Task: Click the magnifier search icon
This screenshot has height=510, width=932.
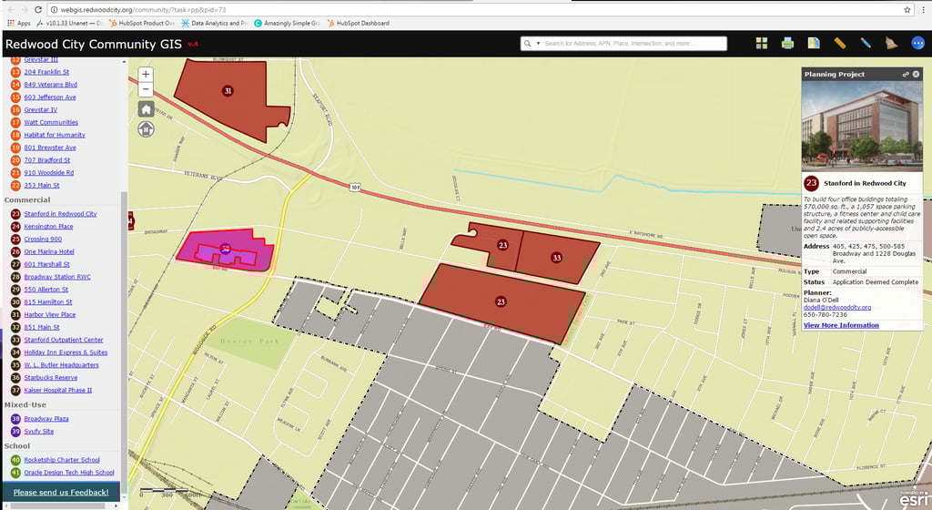Action: point(527,44)
